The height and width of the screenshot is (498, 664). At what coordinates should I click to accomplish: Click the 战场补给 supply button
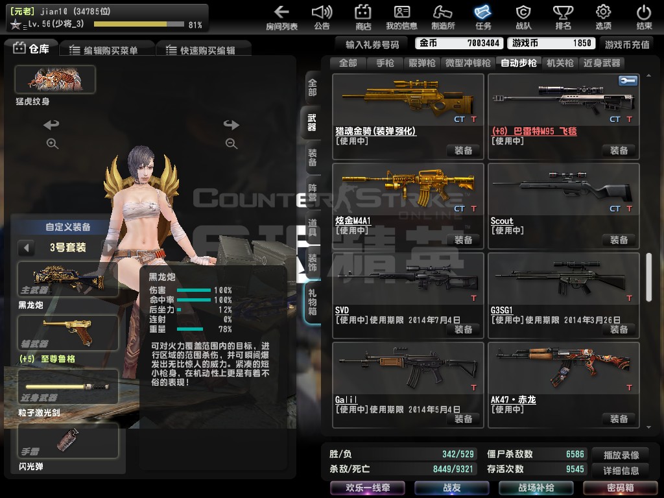[x=536, y=488]
